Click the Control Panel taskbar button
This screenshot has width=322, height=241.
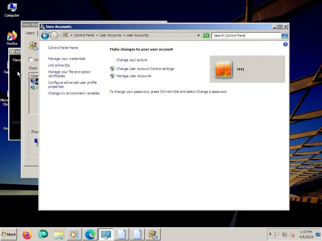pyautogui.click(x=106, y=234)
